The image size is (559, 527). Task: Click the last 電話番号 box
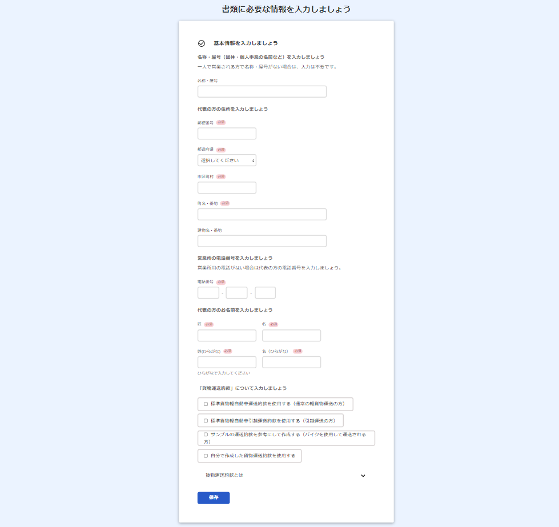tap(266, 293)
